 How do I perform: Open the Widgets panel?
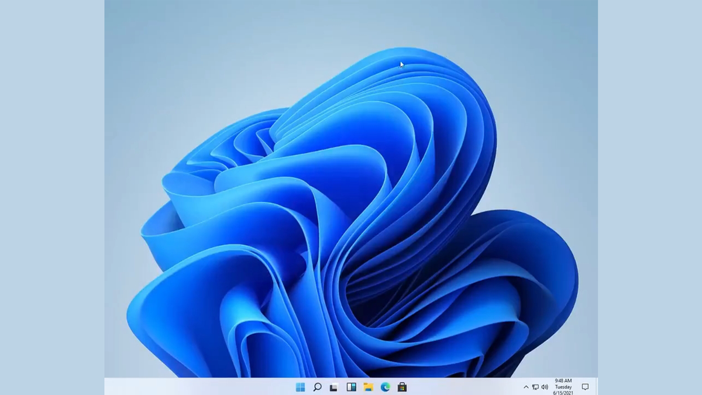pyautogui.click(x=351, y=386)
